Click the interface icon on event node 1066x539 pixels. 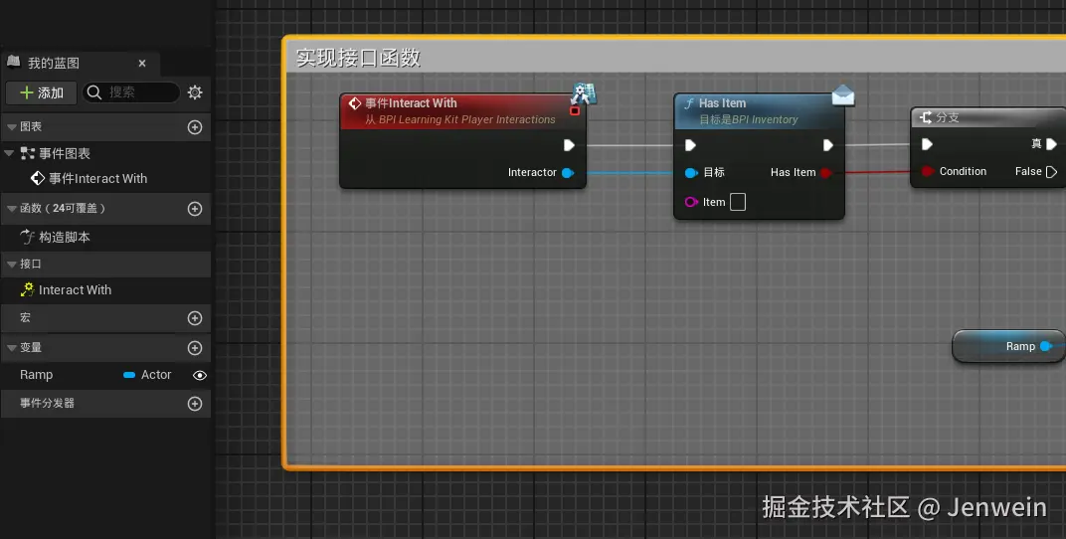(583, 93)
